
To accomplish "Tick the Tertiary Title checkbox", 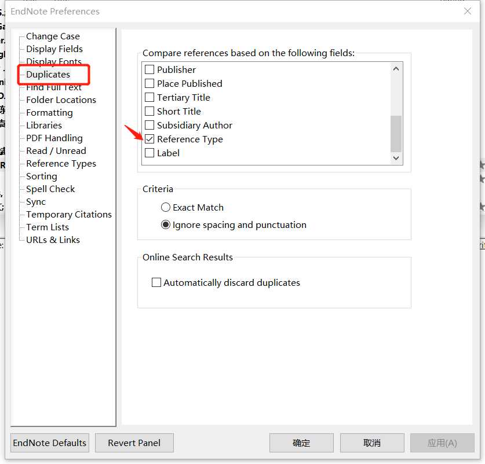I will (x=149, y=97).
